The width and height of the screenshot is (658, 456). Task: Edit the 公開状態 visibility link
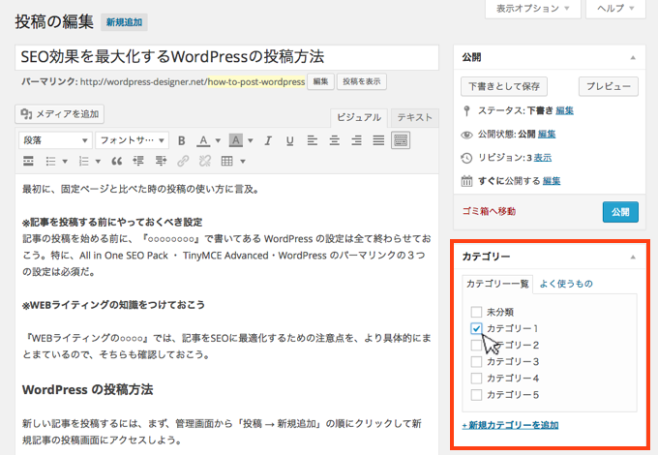[547, 135]
